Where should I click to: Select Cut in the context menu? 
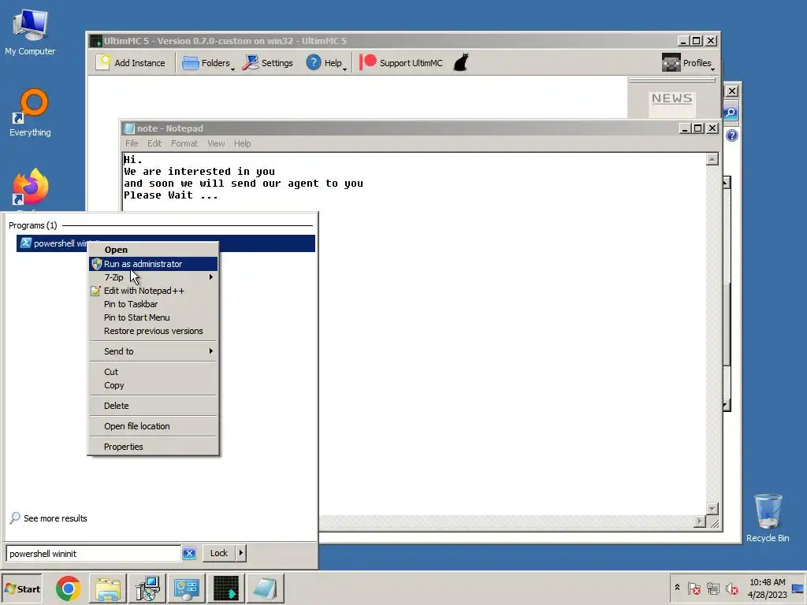coord(154,372)
